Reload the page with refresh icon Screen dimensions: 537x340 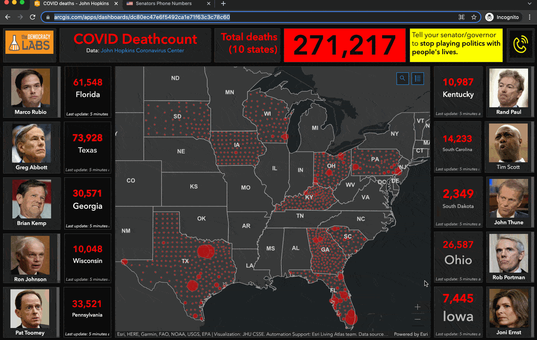(33, 17)
